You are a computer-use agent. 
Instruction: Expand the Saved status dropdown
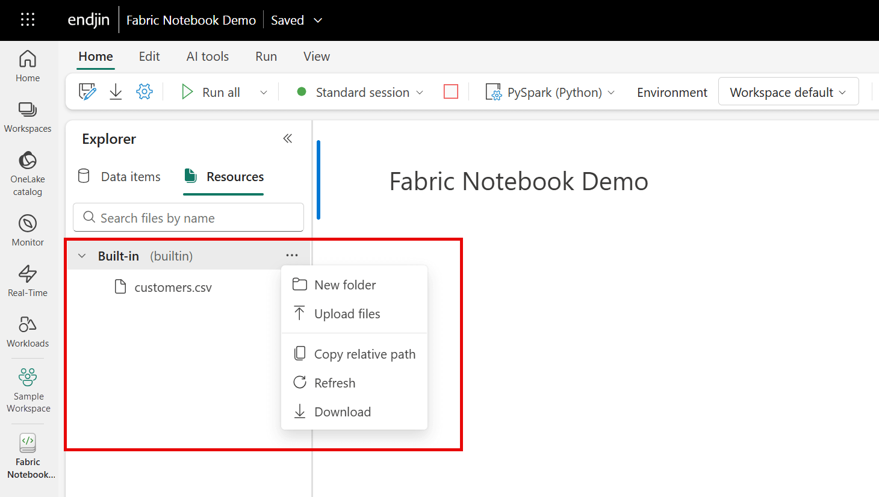[x=318, y=20]
